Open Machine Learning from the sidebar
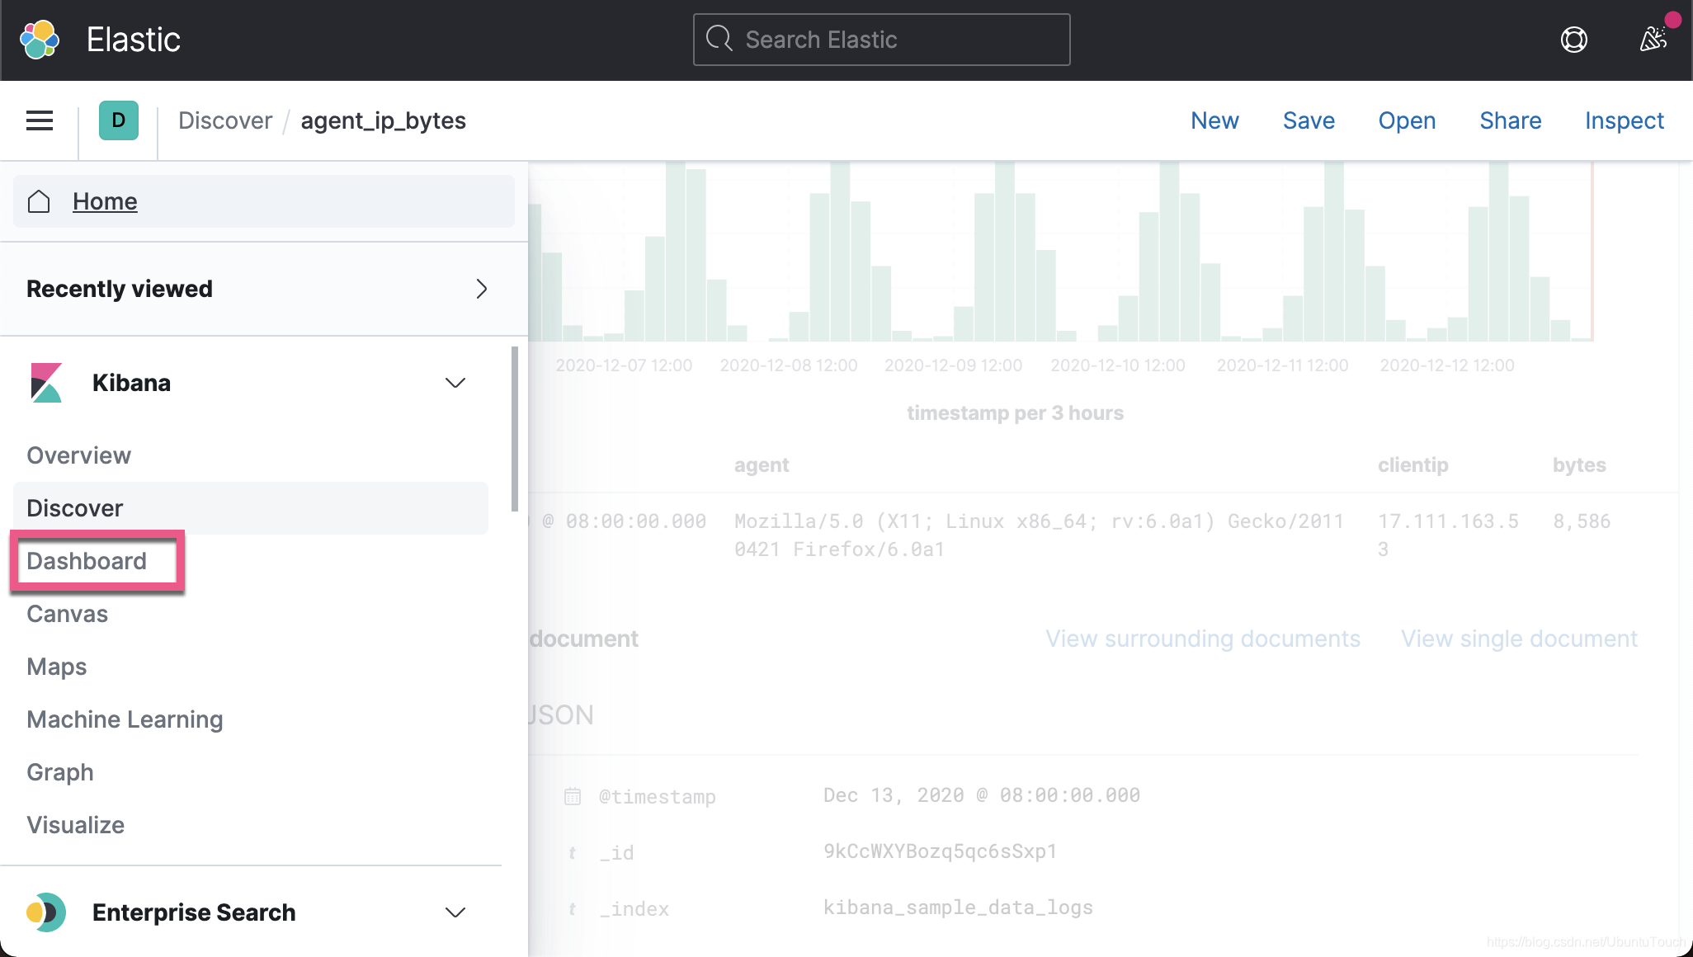The width and height of the screenshot is (1693, 957). pyautogui.click(x=125, y=719)
